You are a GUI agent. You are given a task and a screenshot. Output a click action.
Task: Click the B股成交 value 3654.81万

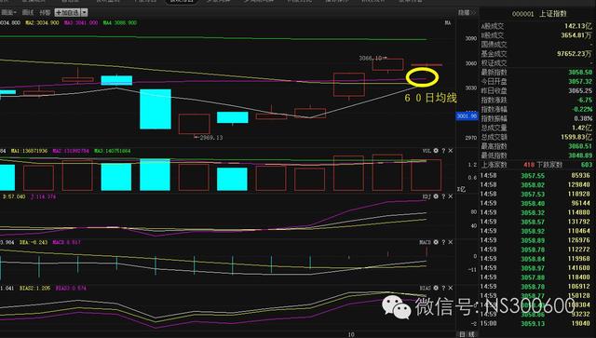pos(576,35)
